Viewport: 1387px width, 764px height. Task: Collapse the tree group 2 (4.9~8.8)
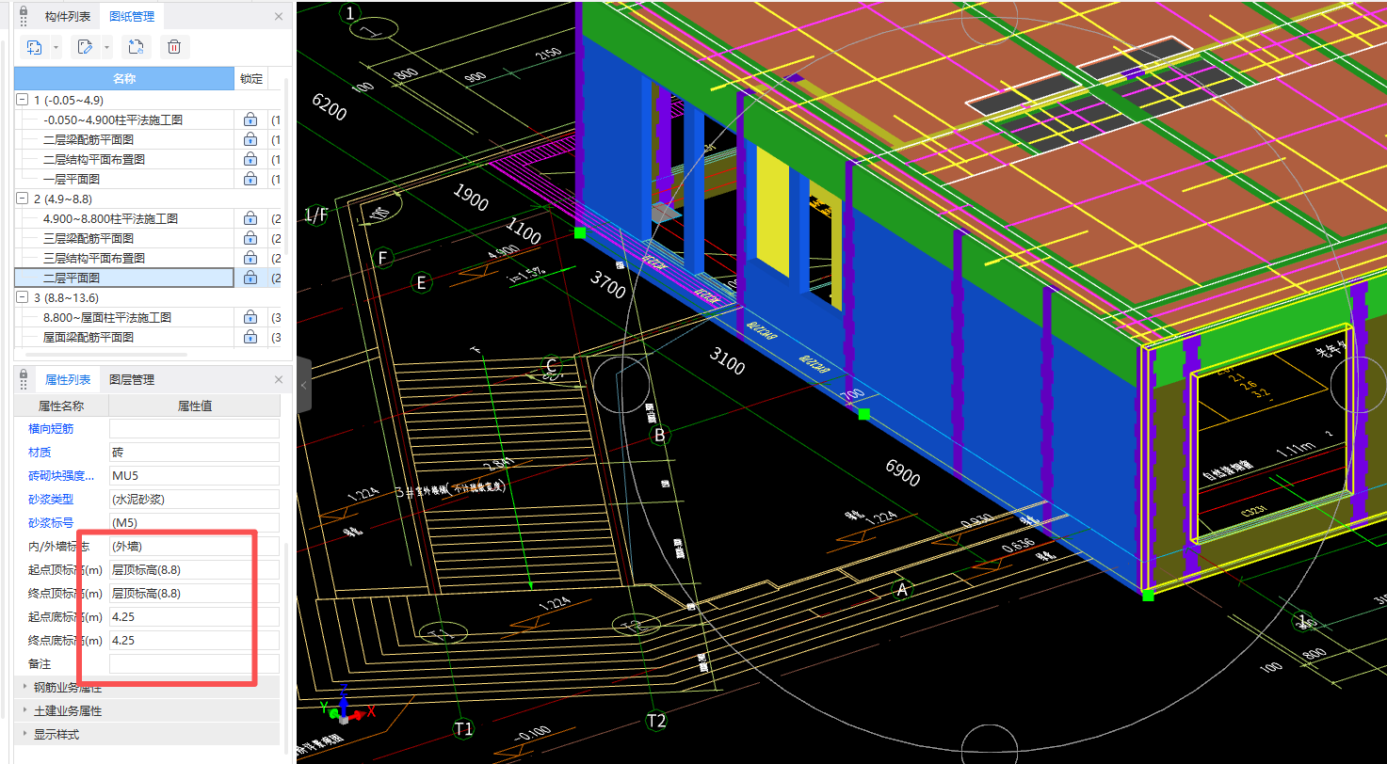pos(23,199)
